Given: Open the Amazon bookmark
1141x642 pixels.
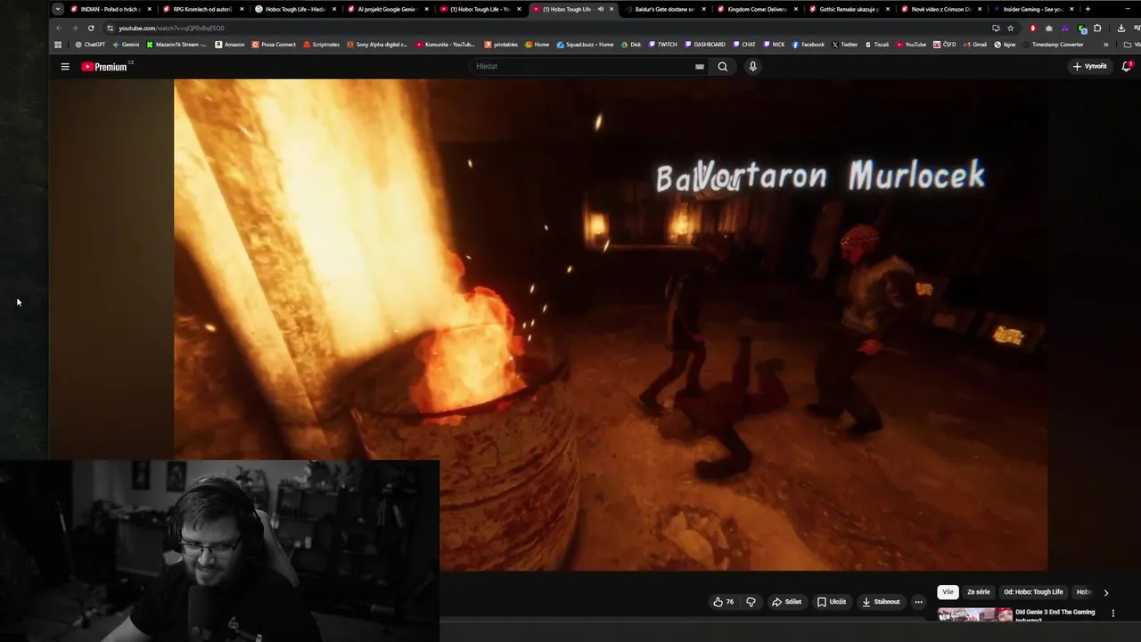Looking at the screenshot, I should click(229, 45).
